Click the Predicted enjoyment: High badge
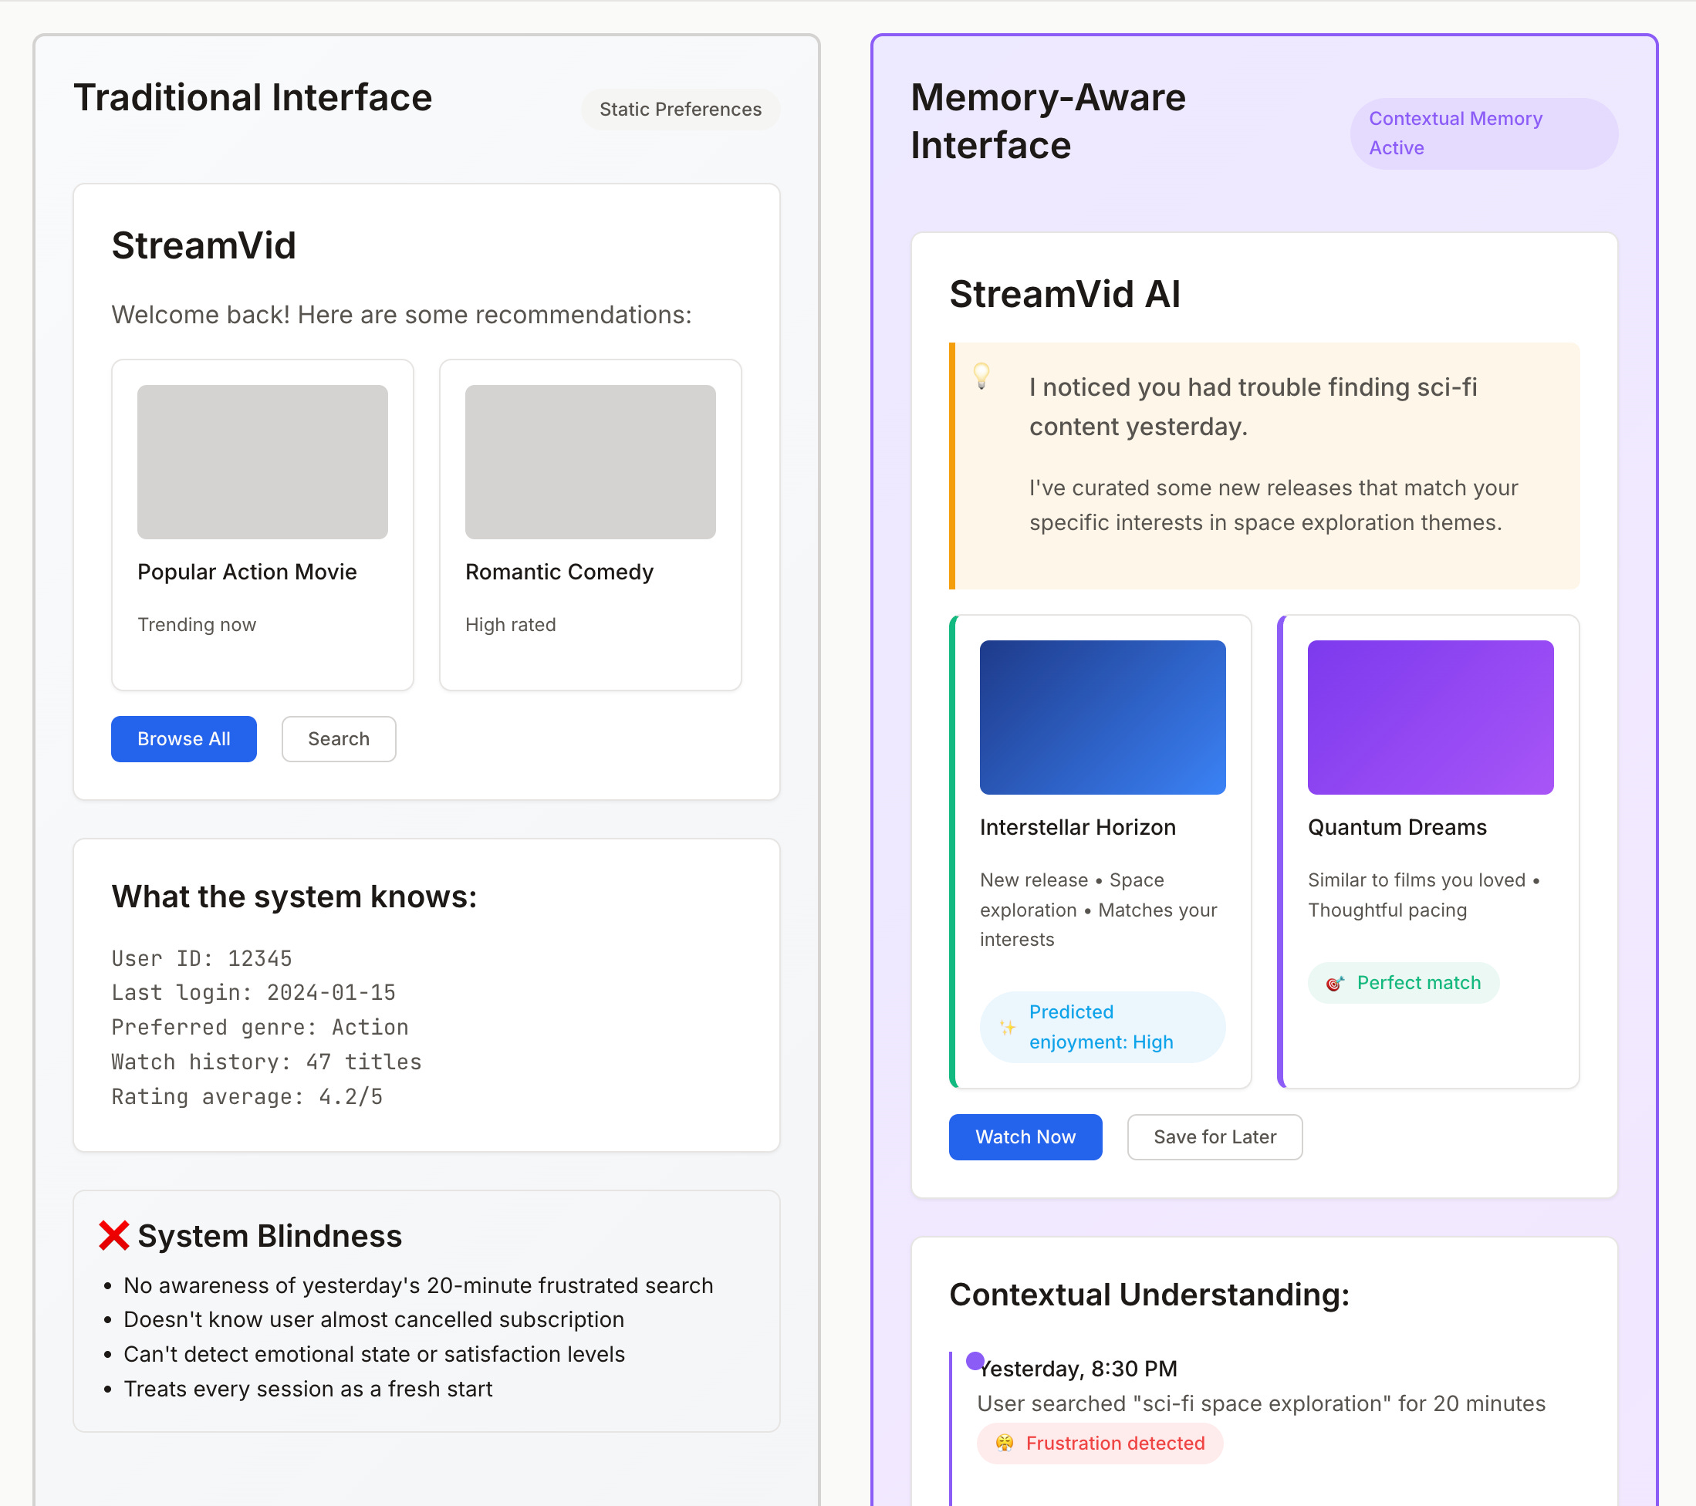The image size is (1696, 1506). pos(1101,1027)
